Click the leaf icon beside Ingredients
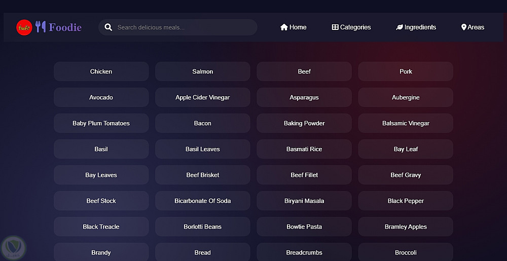 400,27
